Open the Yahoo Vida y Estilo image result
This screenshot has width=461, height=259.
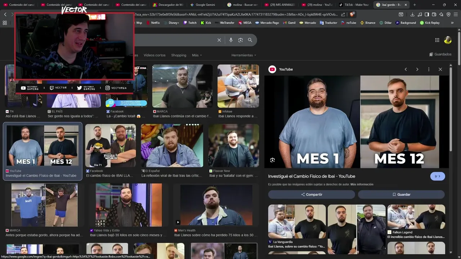[129, 205]
